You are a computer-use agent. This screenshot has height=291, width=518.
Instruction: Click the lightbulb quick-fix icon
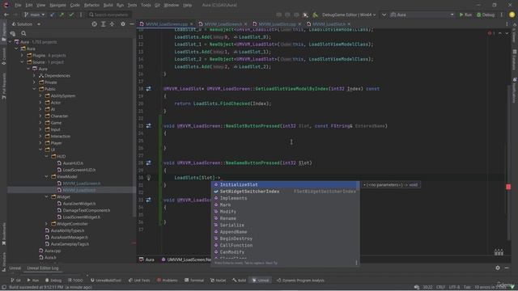tap(149, 178)
